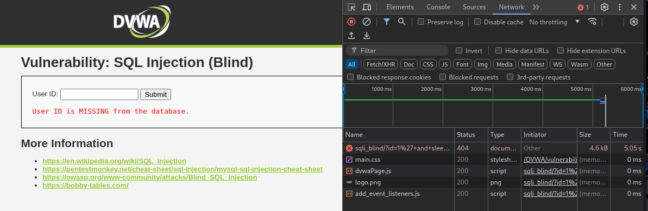
Task: Click the DVWA logo
Action: [x=142, y=22]
